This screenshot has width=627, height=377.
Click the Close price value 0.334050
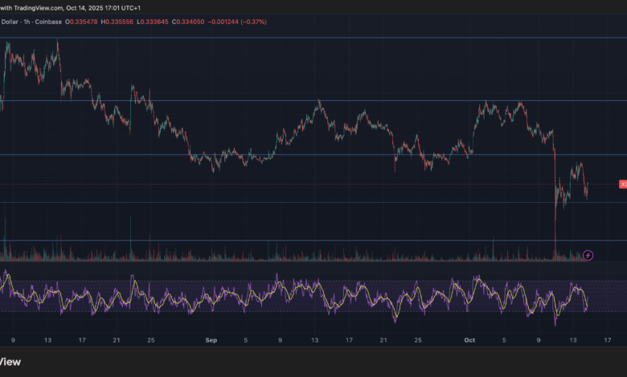[190, 21]
